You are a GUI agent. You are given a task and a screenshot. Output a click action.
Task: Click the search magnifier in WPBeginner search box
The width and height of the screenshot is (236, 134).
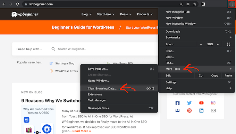(53, 49)
